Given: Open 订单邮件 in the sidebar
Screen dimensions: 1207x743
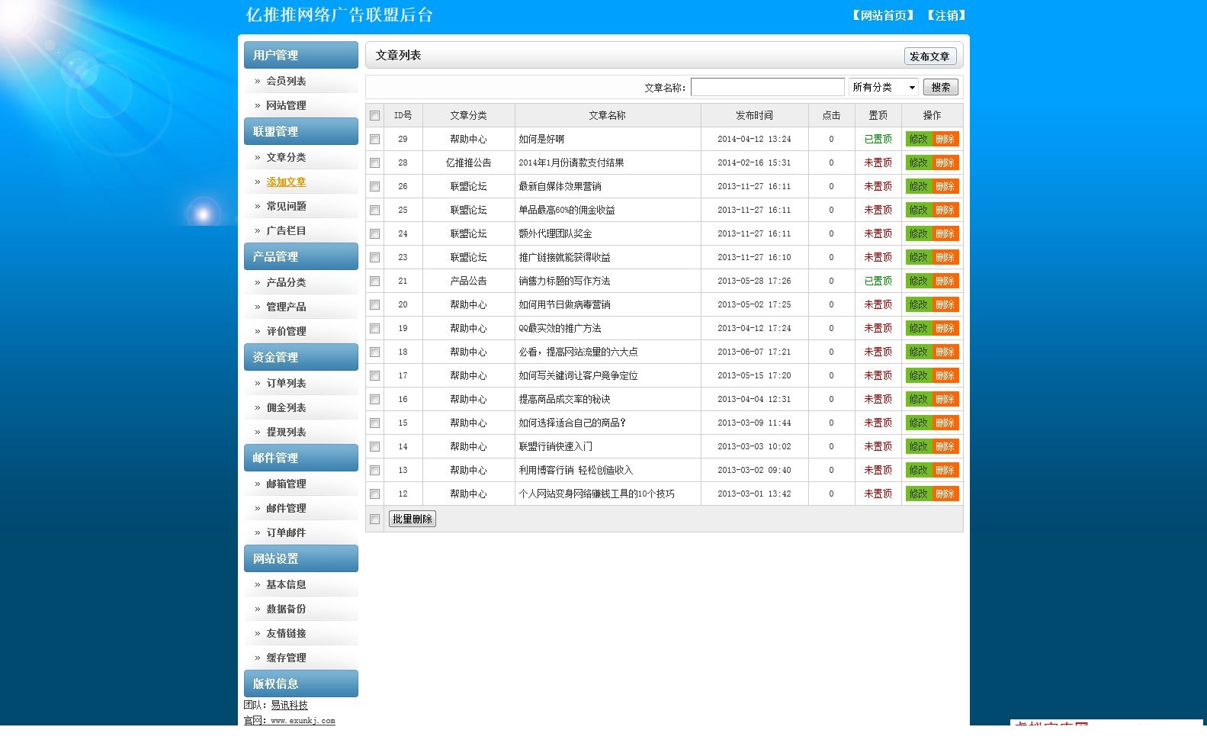Looking at the screenshot, I should click(286, 532).
